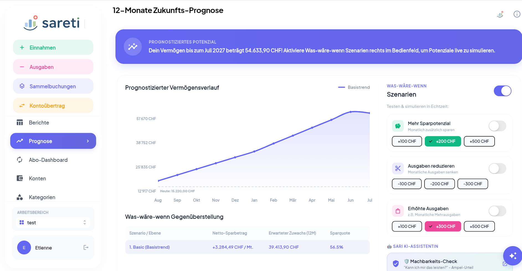The height and width of the screenshot is (271, 522).
Task: Enable the Mehr Sparpotenzial switch
Action: coord(497,126)
